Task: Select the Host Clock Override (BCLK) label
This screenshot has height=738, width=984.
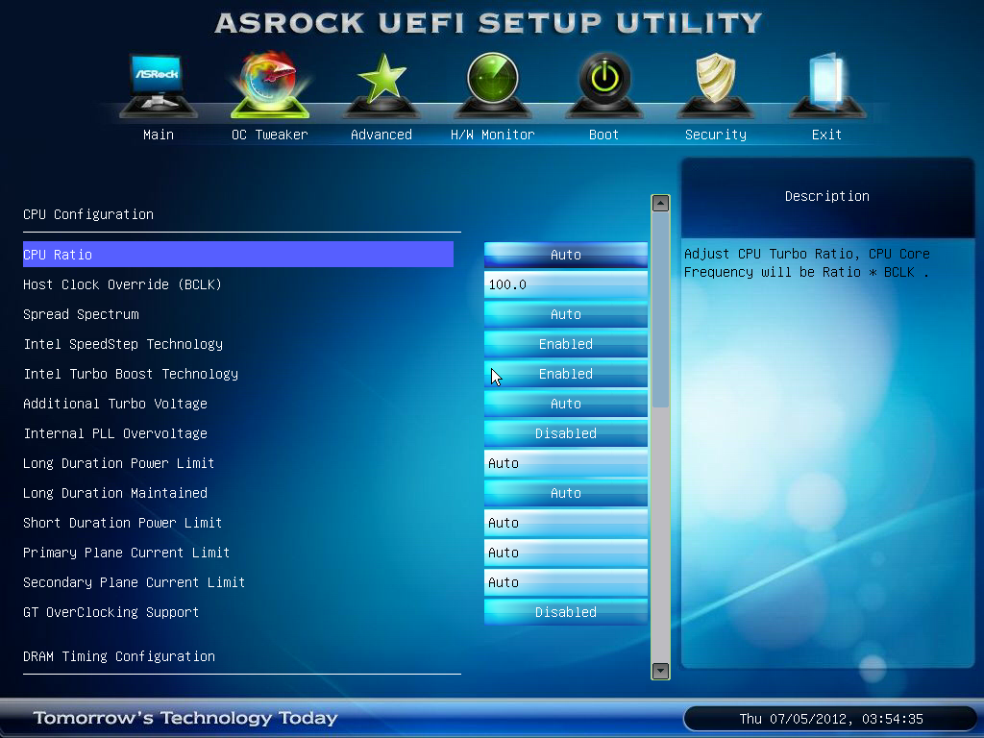Action: [x=122, y=284]
